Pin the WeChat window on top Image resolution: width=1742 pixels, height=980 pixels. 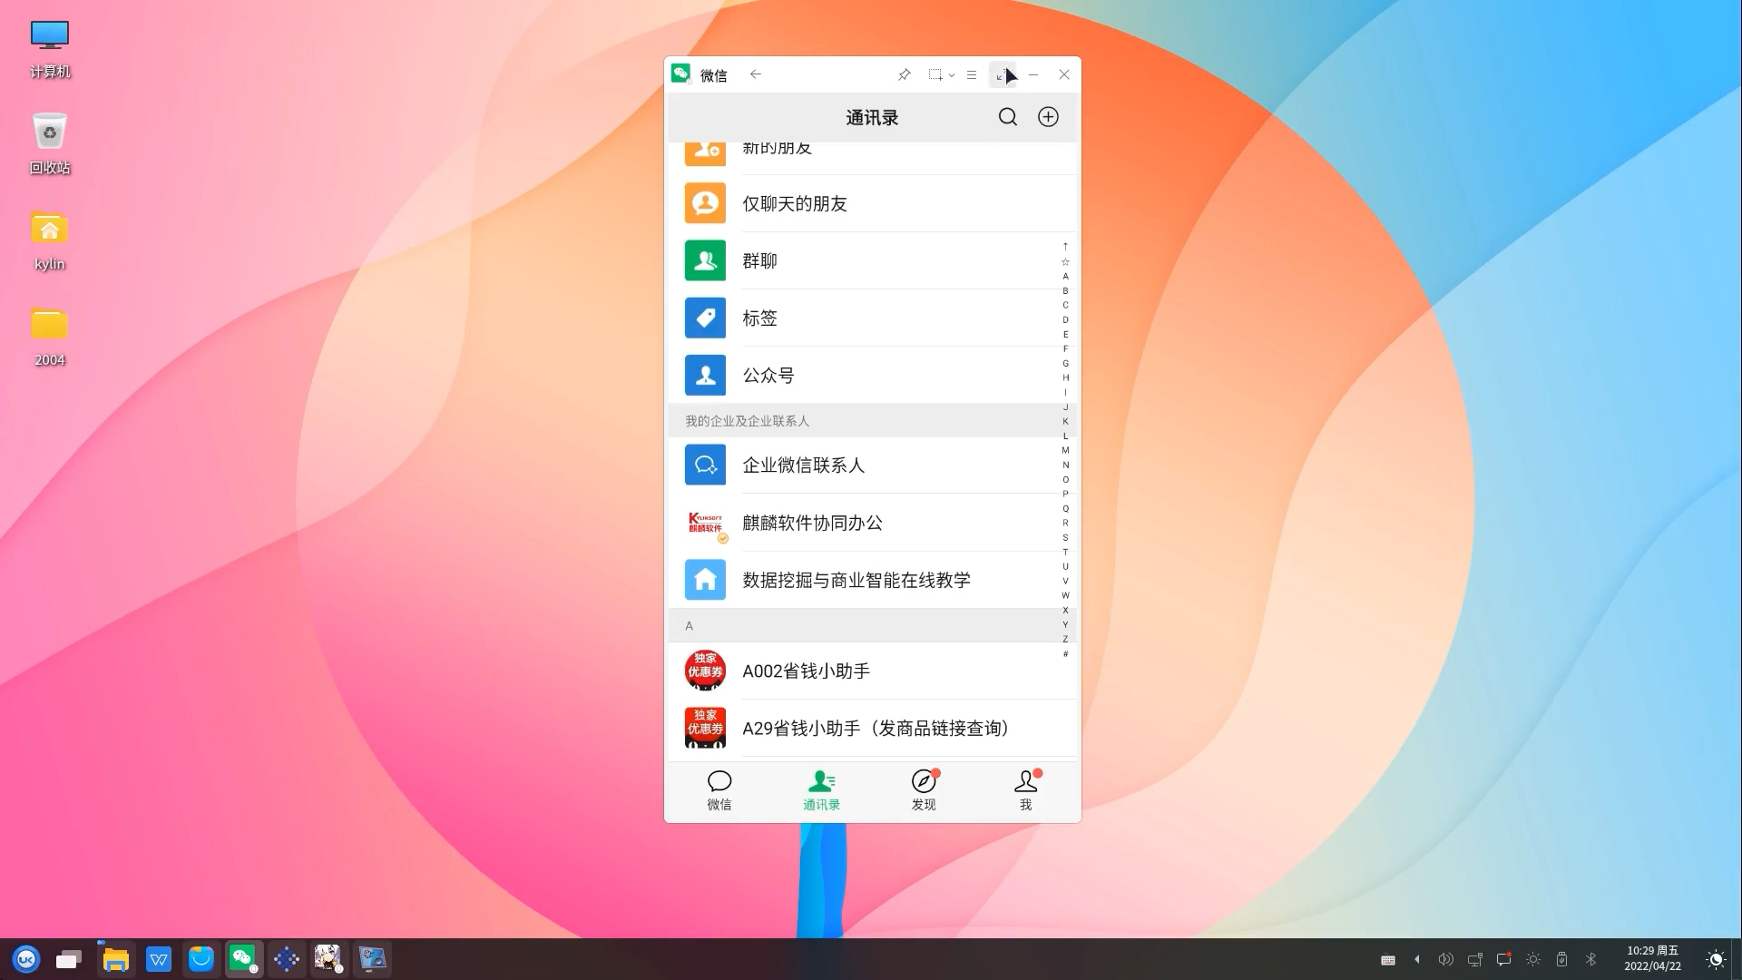(904, 74)
